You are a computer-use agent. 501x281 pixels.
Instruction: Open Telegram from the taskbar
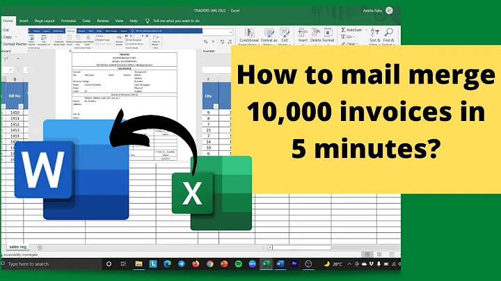click(182, 264)
